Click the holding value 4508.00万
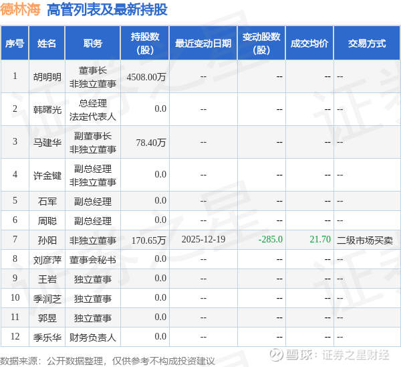 click(x=146, y=77)
